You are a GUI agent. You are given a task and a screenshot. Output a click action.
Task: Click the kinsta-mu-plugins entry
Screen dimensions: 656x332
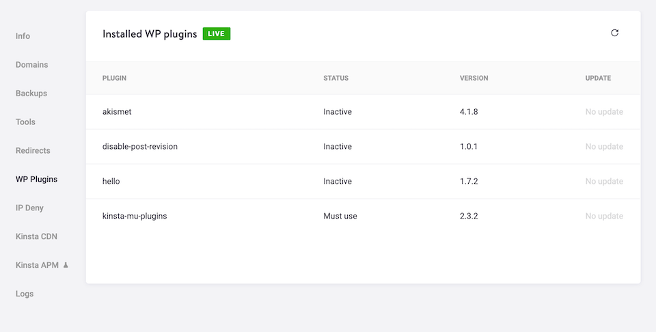[135, 217]
